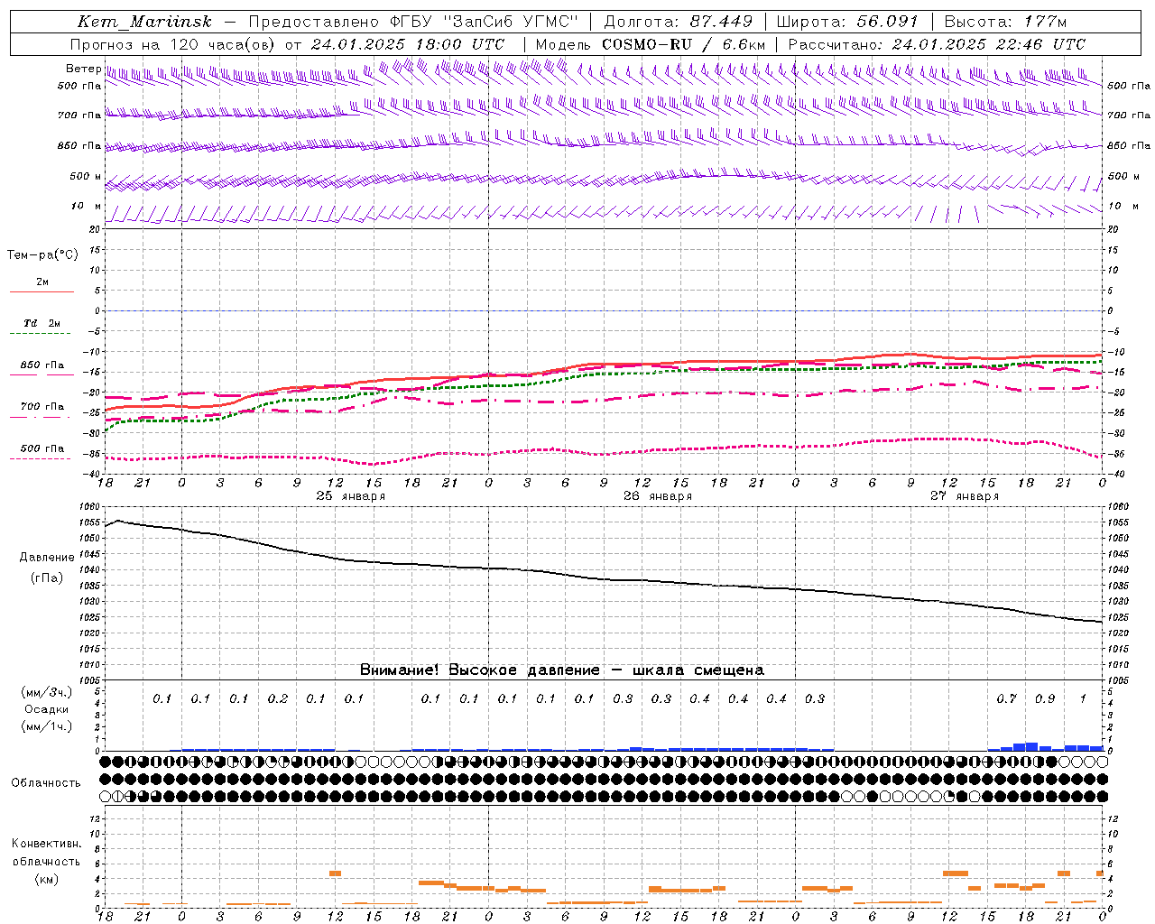The height and width of the screenshot is (924, 1155).
Task: Click the 500 гПа temperature legend entry
Action: tap(42, 448)
